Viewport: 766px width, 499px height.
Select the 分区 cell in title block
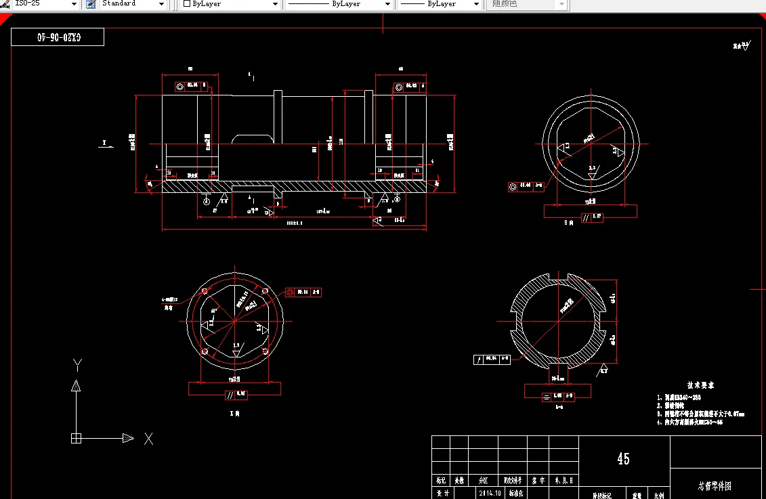(483, 481)
